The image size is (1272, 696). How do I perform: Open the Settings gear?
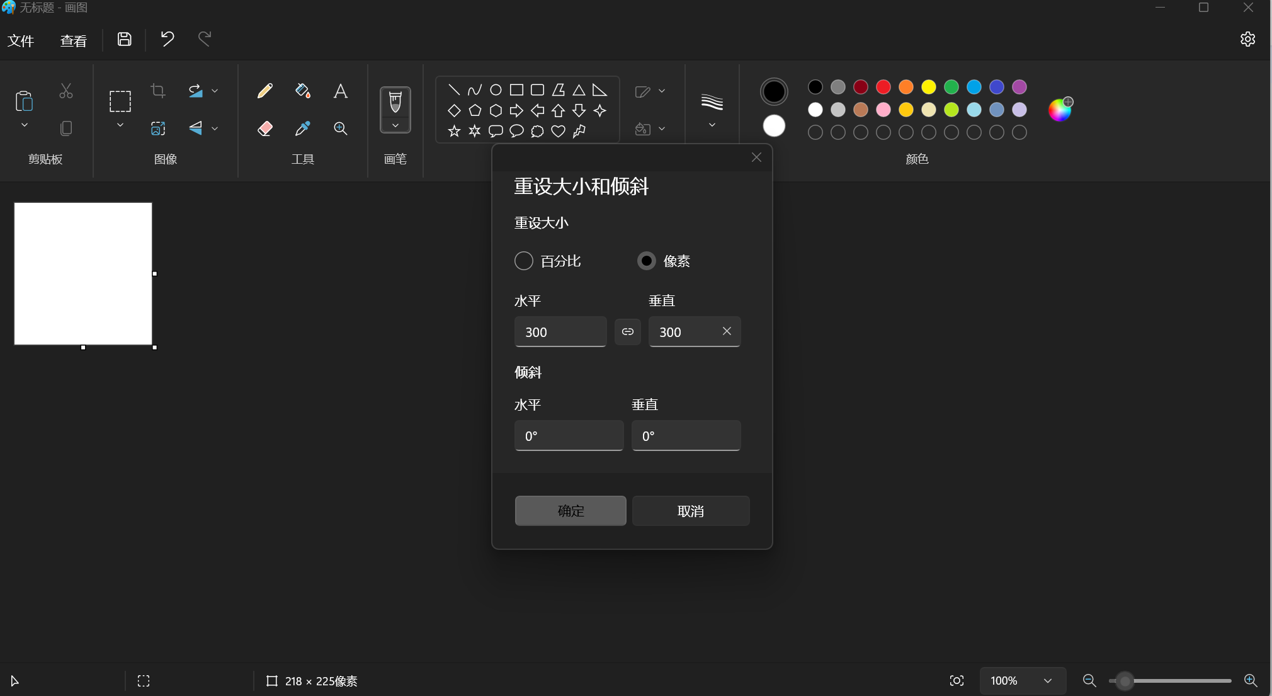click(1247, 39)
